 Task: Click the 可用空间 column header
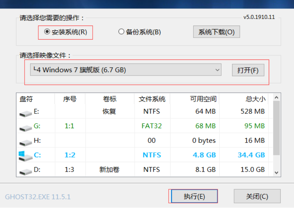pyautogui.click(x=203, y=99)
